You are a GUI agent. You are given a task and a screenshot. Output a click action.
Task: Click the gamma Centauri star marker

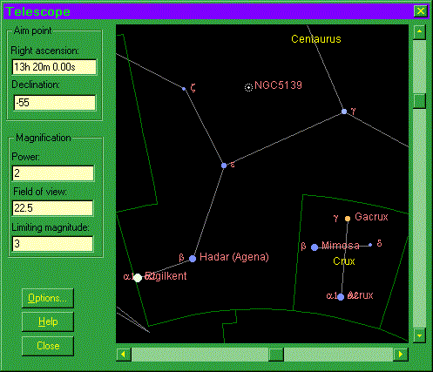click(344, 112)
